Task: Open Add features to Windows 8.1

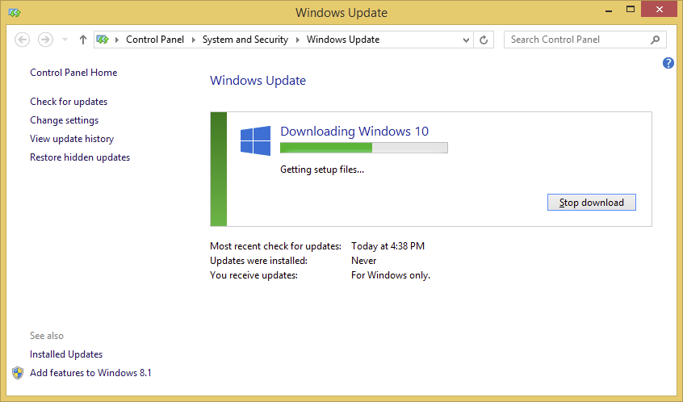Action: [x=90, y=373]
